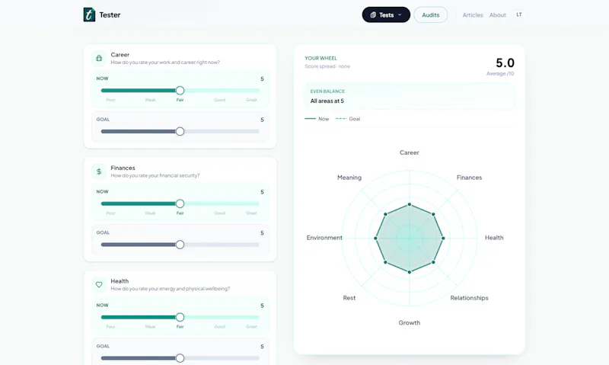Screen dimensions: 609x365
Task: Adjust the Health Goal slider handle
Action: click(x=180, y=358)
